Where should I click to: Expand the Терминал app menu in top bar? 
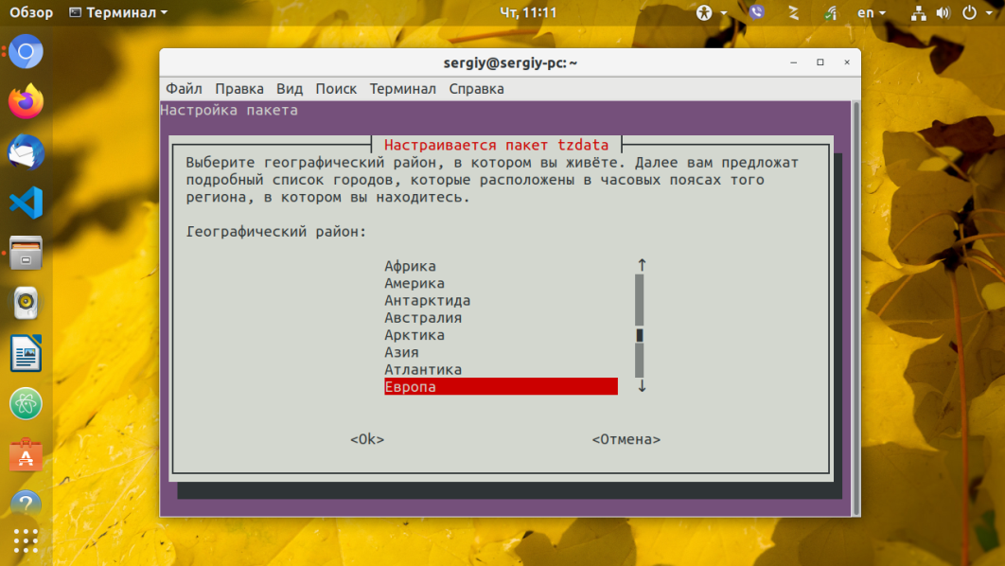tap(118, 12)
